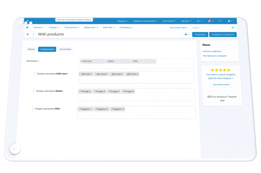Click inside the Магазины tags field

coord(136,63)
